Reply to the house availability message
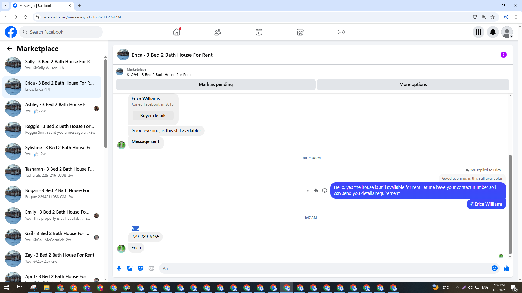Viewport: 522px width, 293px height. click(316, 190)
